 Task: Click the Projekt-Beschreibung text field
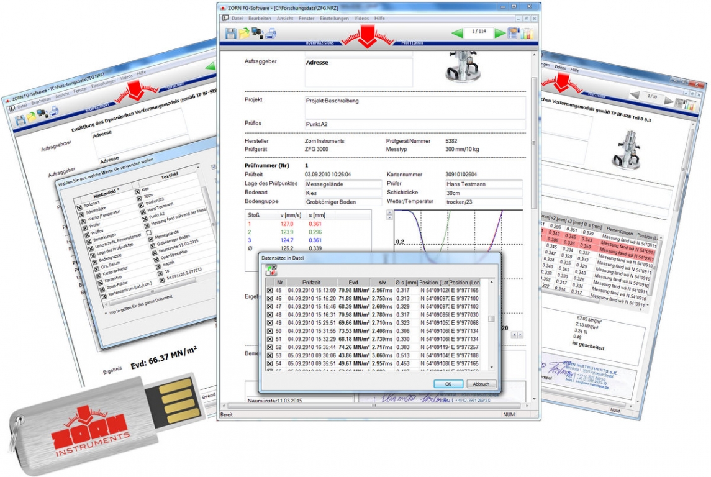[415, 107]
